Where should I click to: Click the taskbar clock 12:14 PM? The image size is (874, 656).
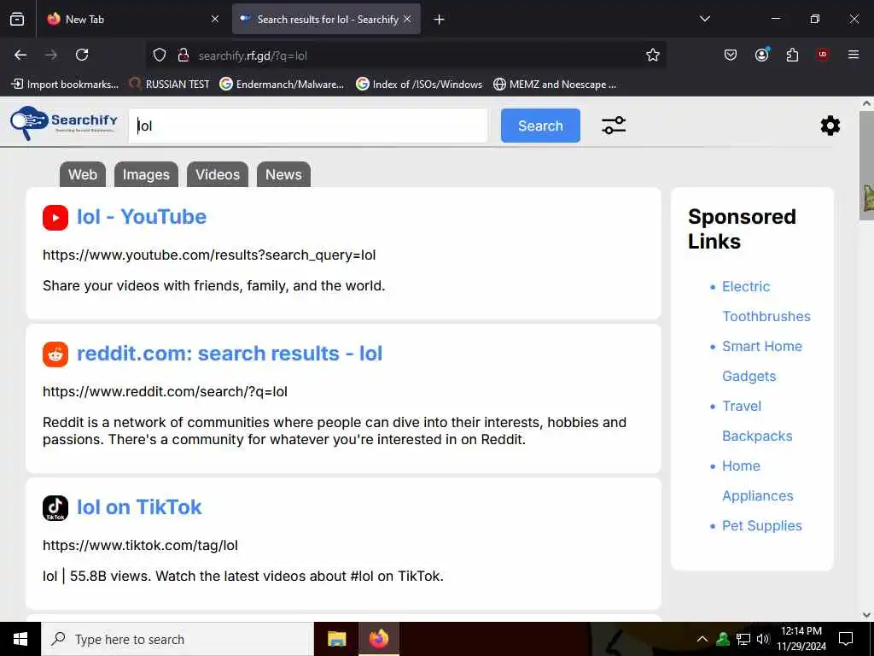(801, 631)
